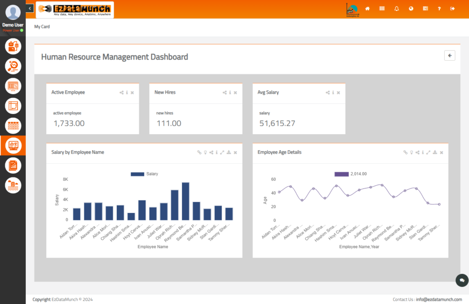The image size is (469, 304).
Task: Collapse the left sidebar with arrow button
Action: [x=30, y=8]
